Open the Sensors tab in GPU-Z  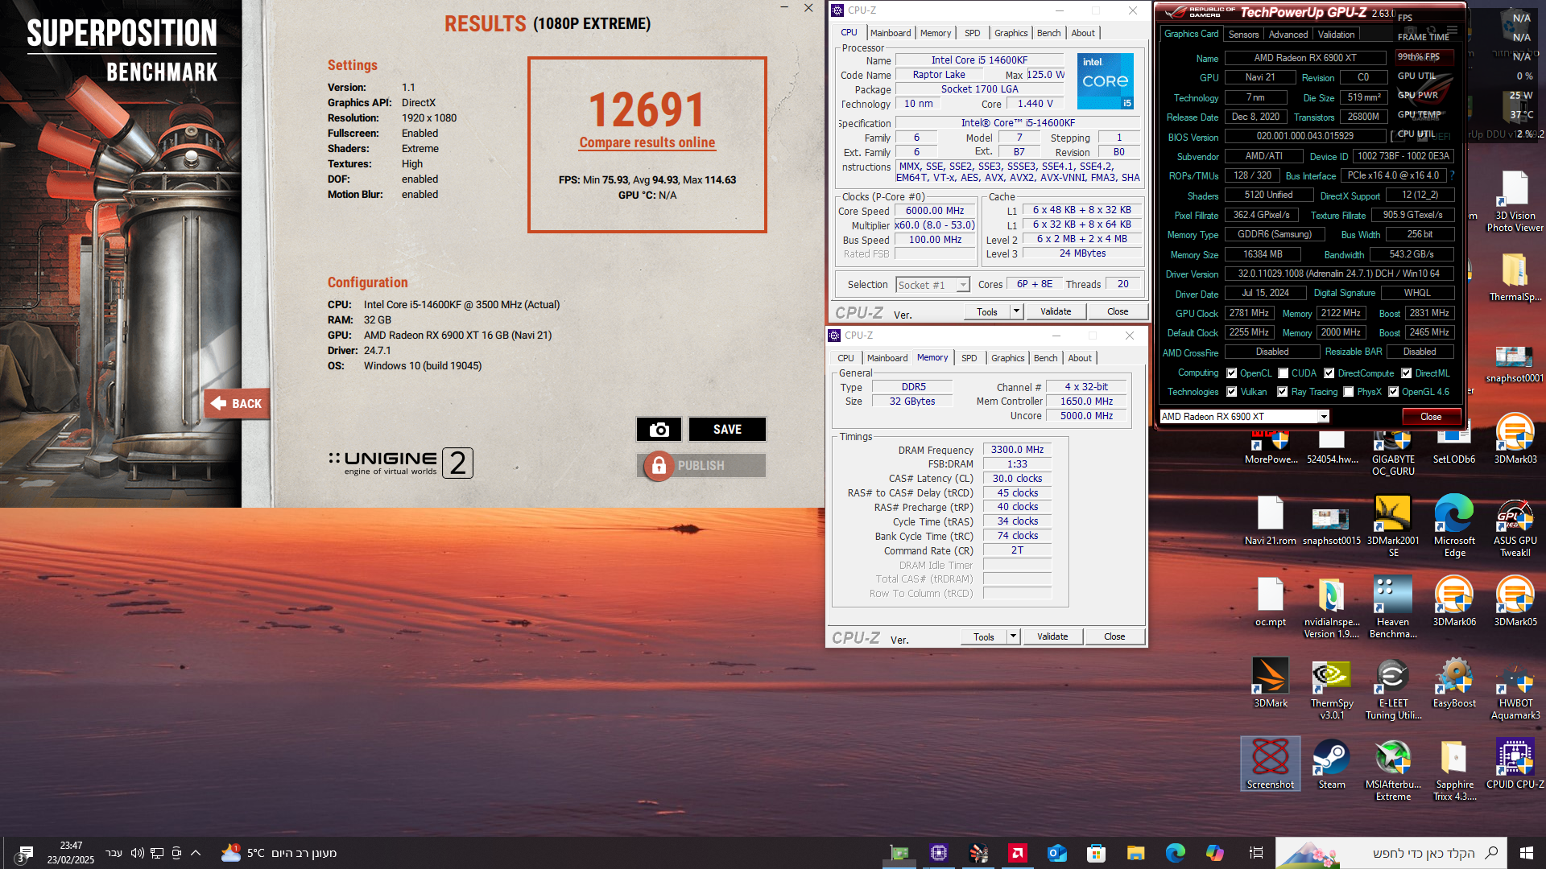coord(1243,35)
